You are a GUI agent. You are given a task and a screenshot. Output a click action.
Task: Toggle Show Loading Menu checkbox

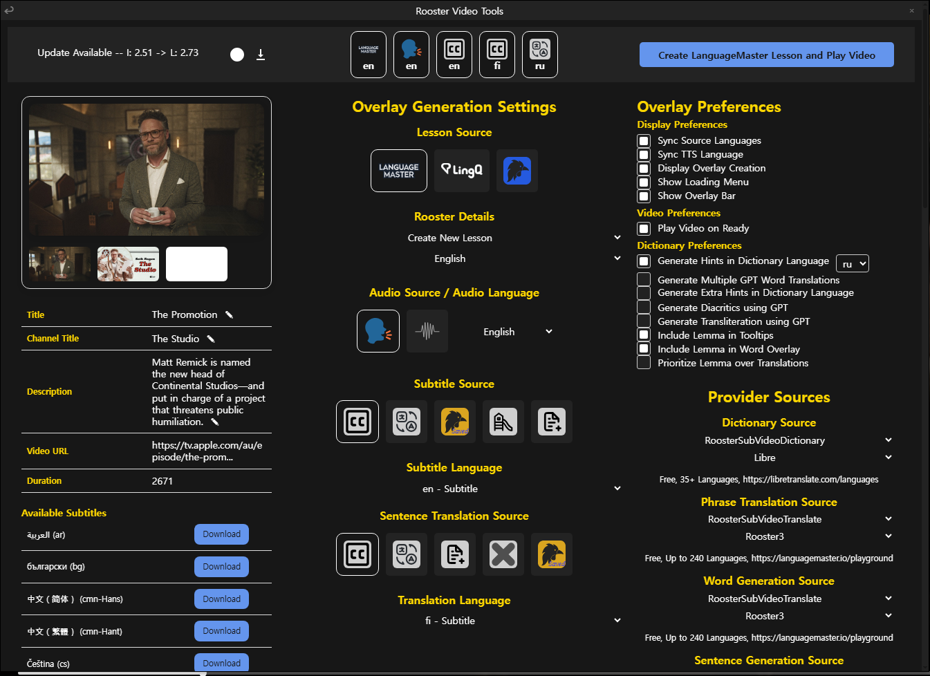pyautogui.click(x=644, y=182)
